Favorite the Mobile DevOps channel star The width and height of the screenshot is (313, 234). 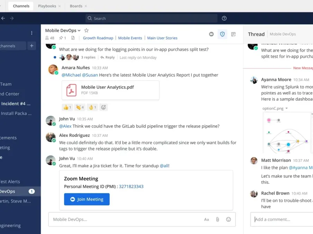click(x=86, y=30)
